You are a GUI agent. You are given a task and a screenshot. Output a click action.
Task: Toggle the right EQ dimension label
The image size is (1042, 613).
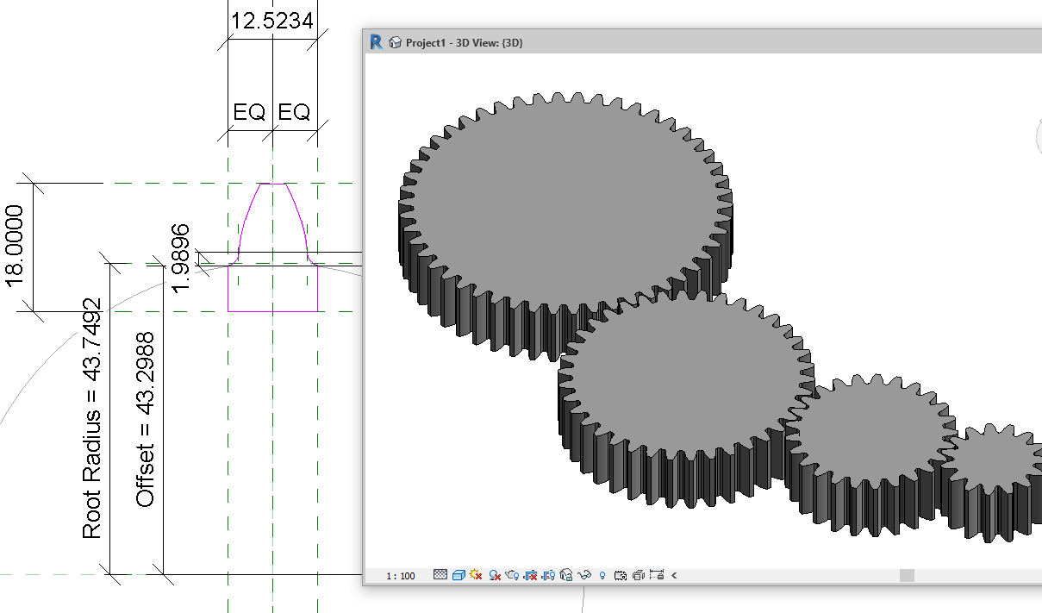click(294, 112)
